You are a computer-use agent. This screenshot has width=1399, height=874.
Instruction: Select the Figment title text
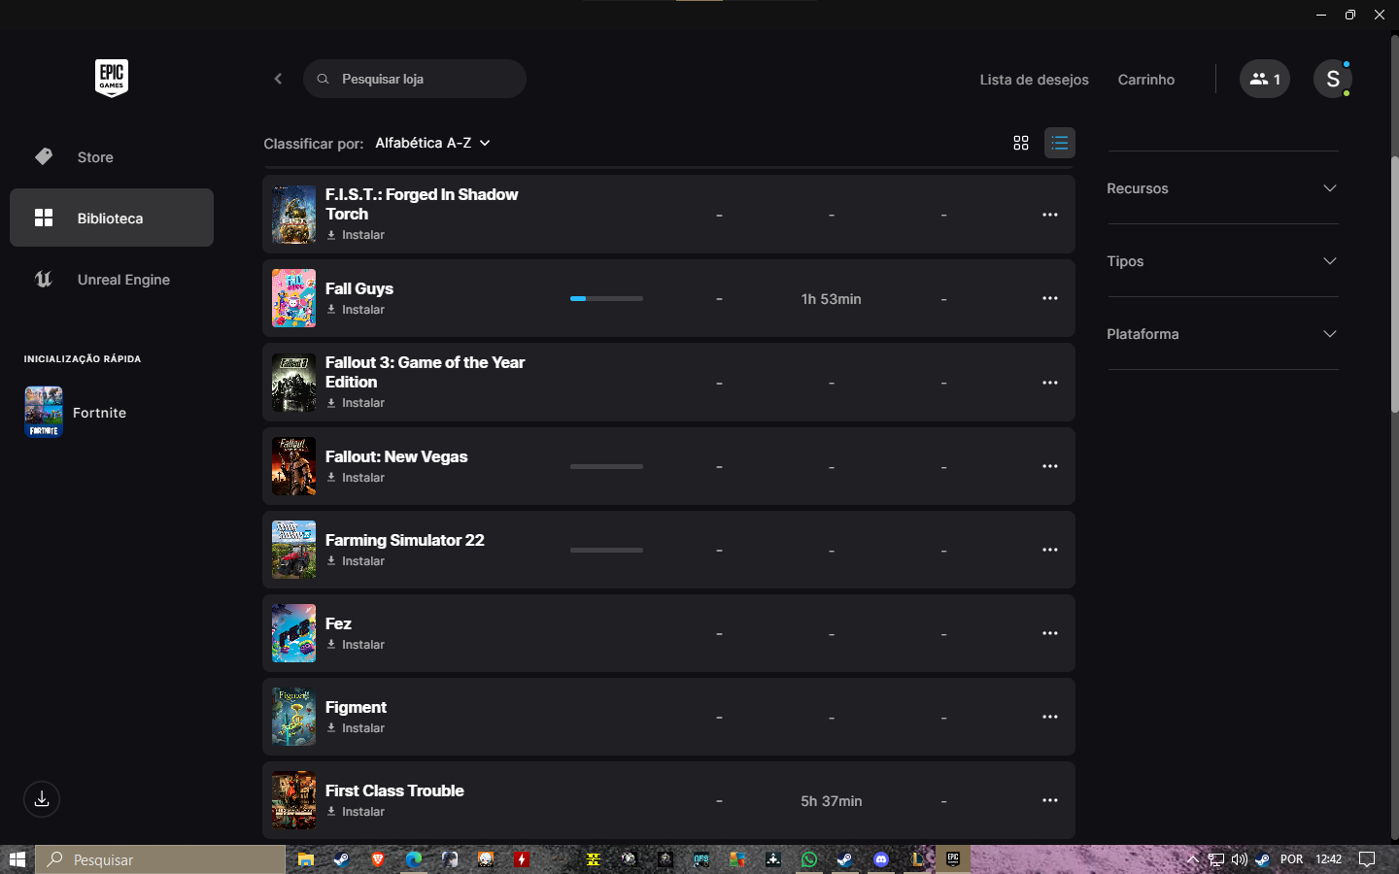point(356,707)
